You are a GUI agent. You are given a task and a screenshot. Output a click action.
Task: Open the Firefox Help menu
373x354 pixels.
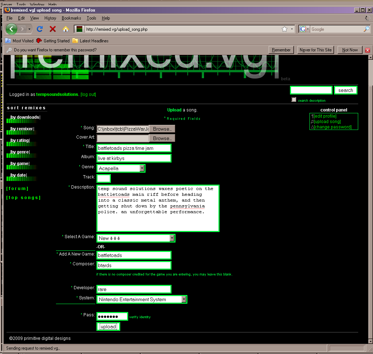pyautogui.click(x=106, y=18)
